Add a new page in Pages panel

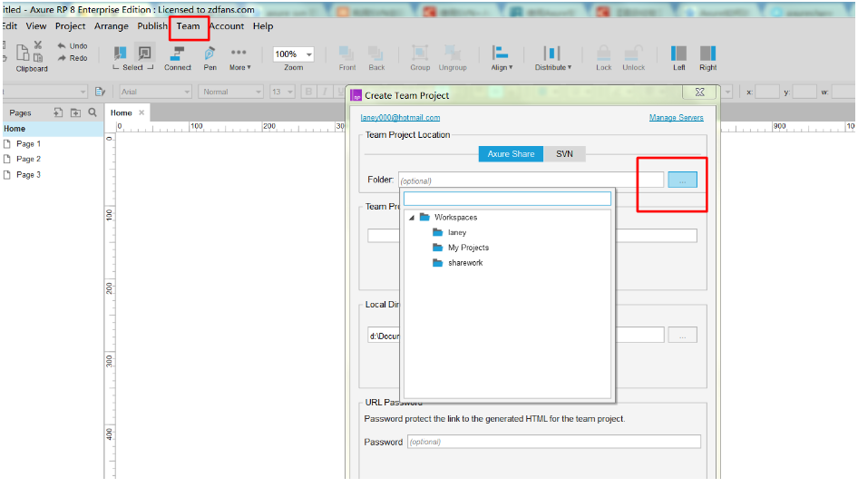58,112
